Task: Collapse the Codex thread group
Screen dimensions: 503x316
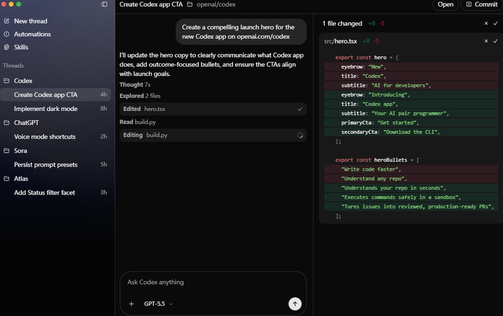Action: [x=23, y=81]
